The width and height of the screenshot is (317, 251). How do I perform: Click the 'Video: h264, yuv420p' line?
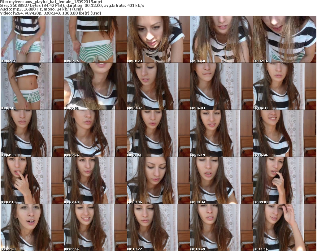pos(50,13)
